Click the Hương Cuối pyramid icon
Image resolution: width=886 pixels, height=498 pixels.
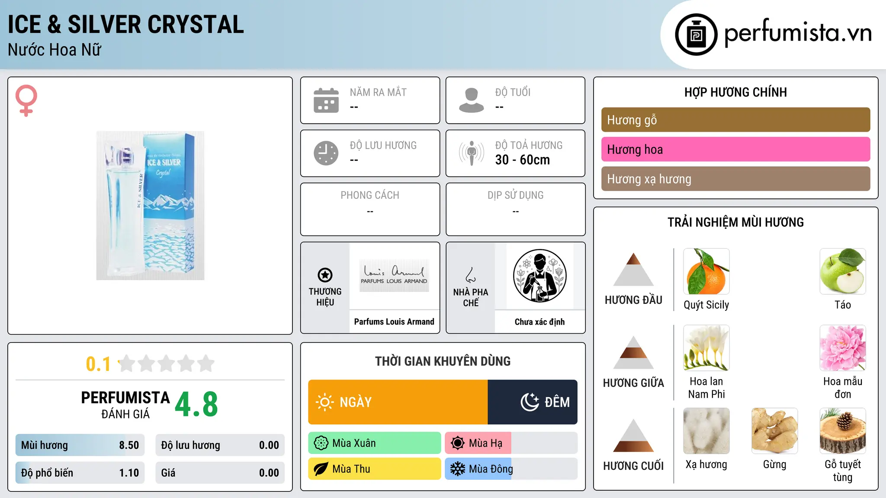(x=633, y=435)
